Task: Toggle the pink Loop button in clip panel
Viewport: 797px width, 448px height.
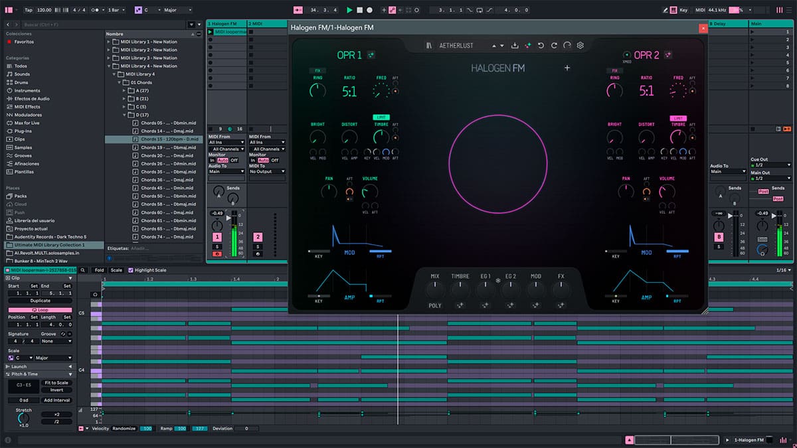Action: tap(40, 310)
